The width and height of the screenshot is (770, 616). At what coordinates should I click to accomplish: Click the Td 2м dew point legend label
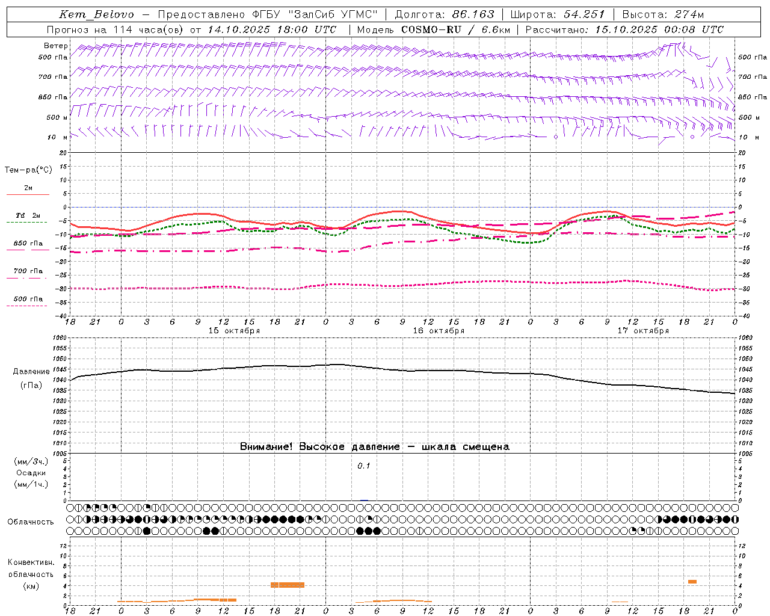28,215
